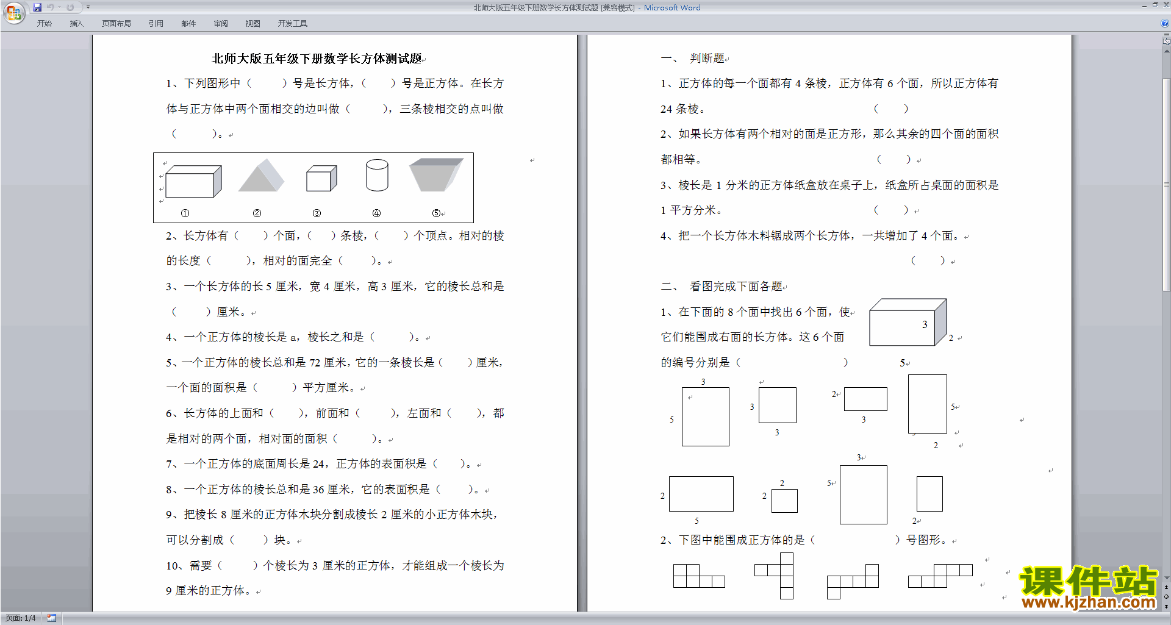This screenshot has width=1171, height=625.
Task: Click the text line 24 条棱。
Action: (x=683, y=109)
